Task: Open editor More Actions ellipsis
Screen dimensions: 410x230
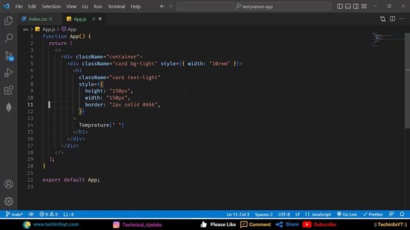Action: tap(402, 19)
